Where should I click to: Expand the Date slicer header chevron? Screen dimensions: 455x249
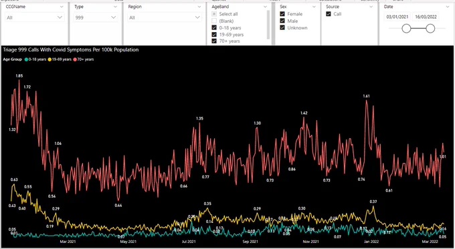point(448,7)
